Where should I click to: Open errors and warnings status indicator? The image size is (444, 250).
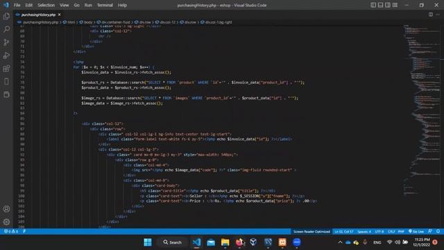pyautogui.click(x=11, y=231)
